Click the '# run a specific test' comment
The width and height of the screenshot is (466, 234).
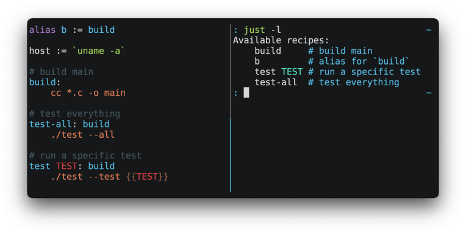point(85,155)
